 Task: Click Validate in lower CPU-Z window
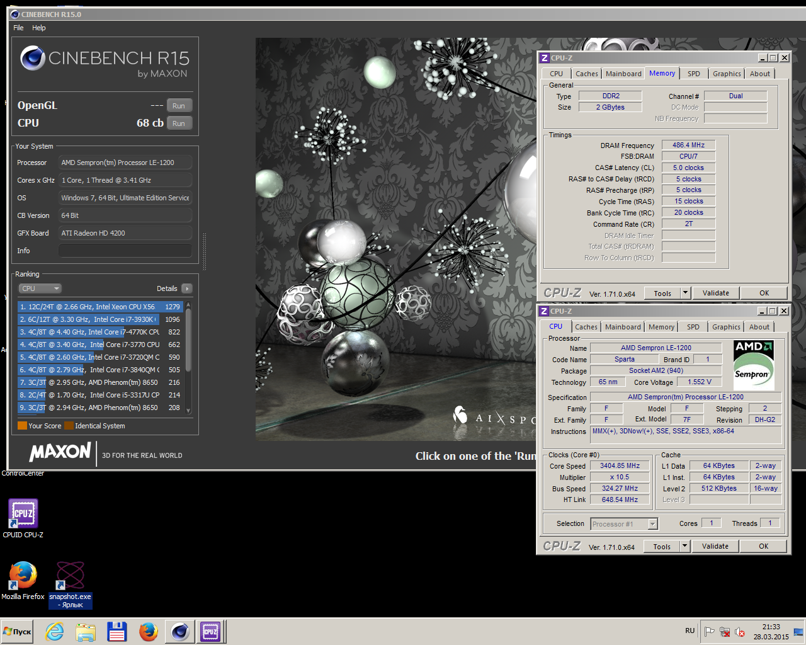[x=715, y=546]
